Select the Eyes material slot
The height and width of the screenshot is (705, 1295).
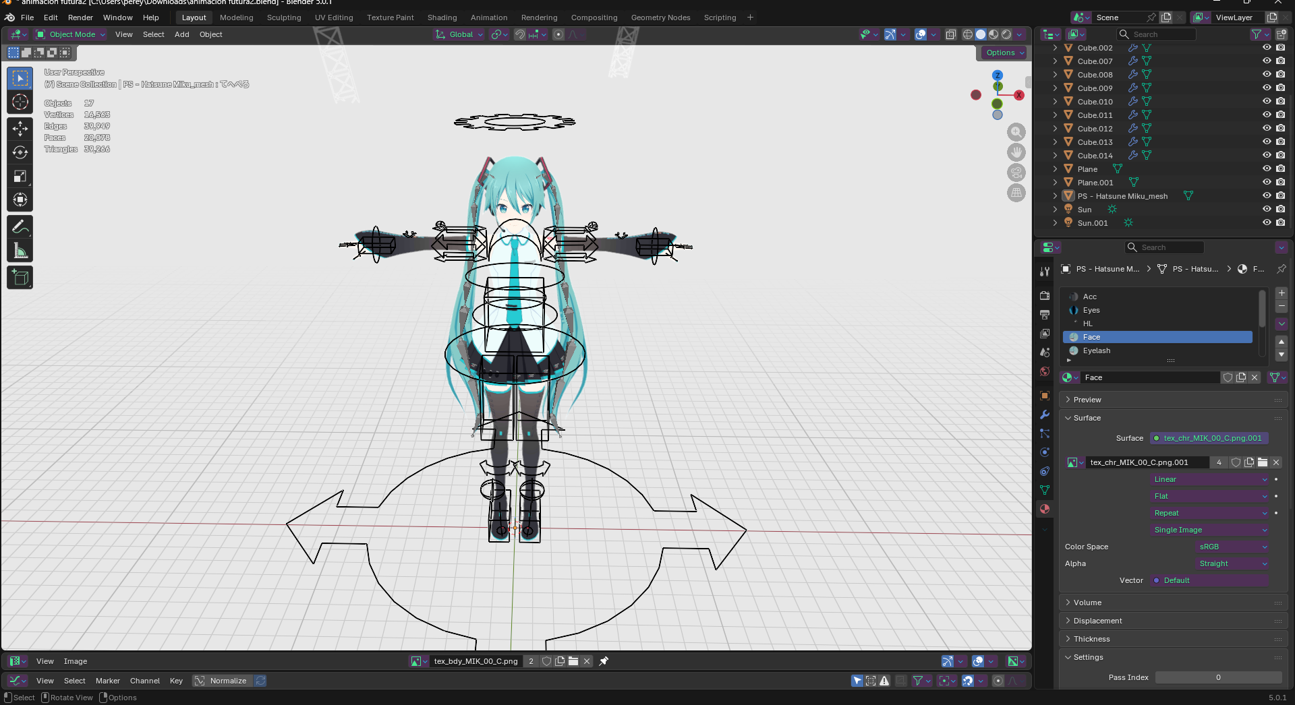coord(1157,310)
